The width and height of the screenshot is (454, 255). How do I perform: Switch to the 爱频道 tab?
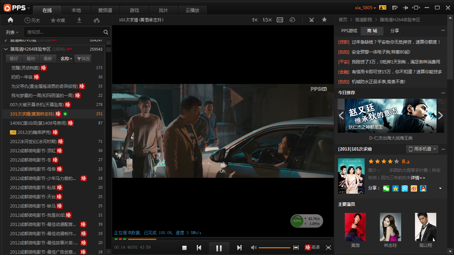point(105,10)
